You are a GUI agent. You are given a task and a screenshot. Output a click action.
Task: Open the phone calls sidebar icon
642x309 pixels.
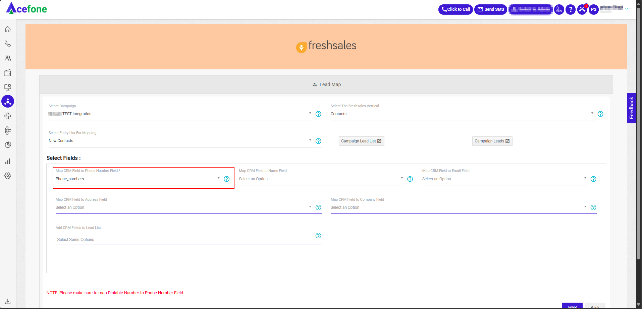click(8, 44)
